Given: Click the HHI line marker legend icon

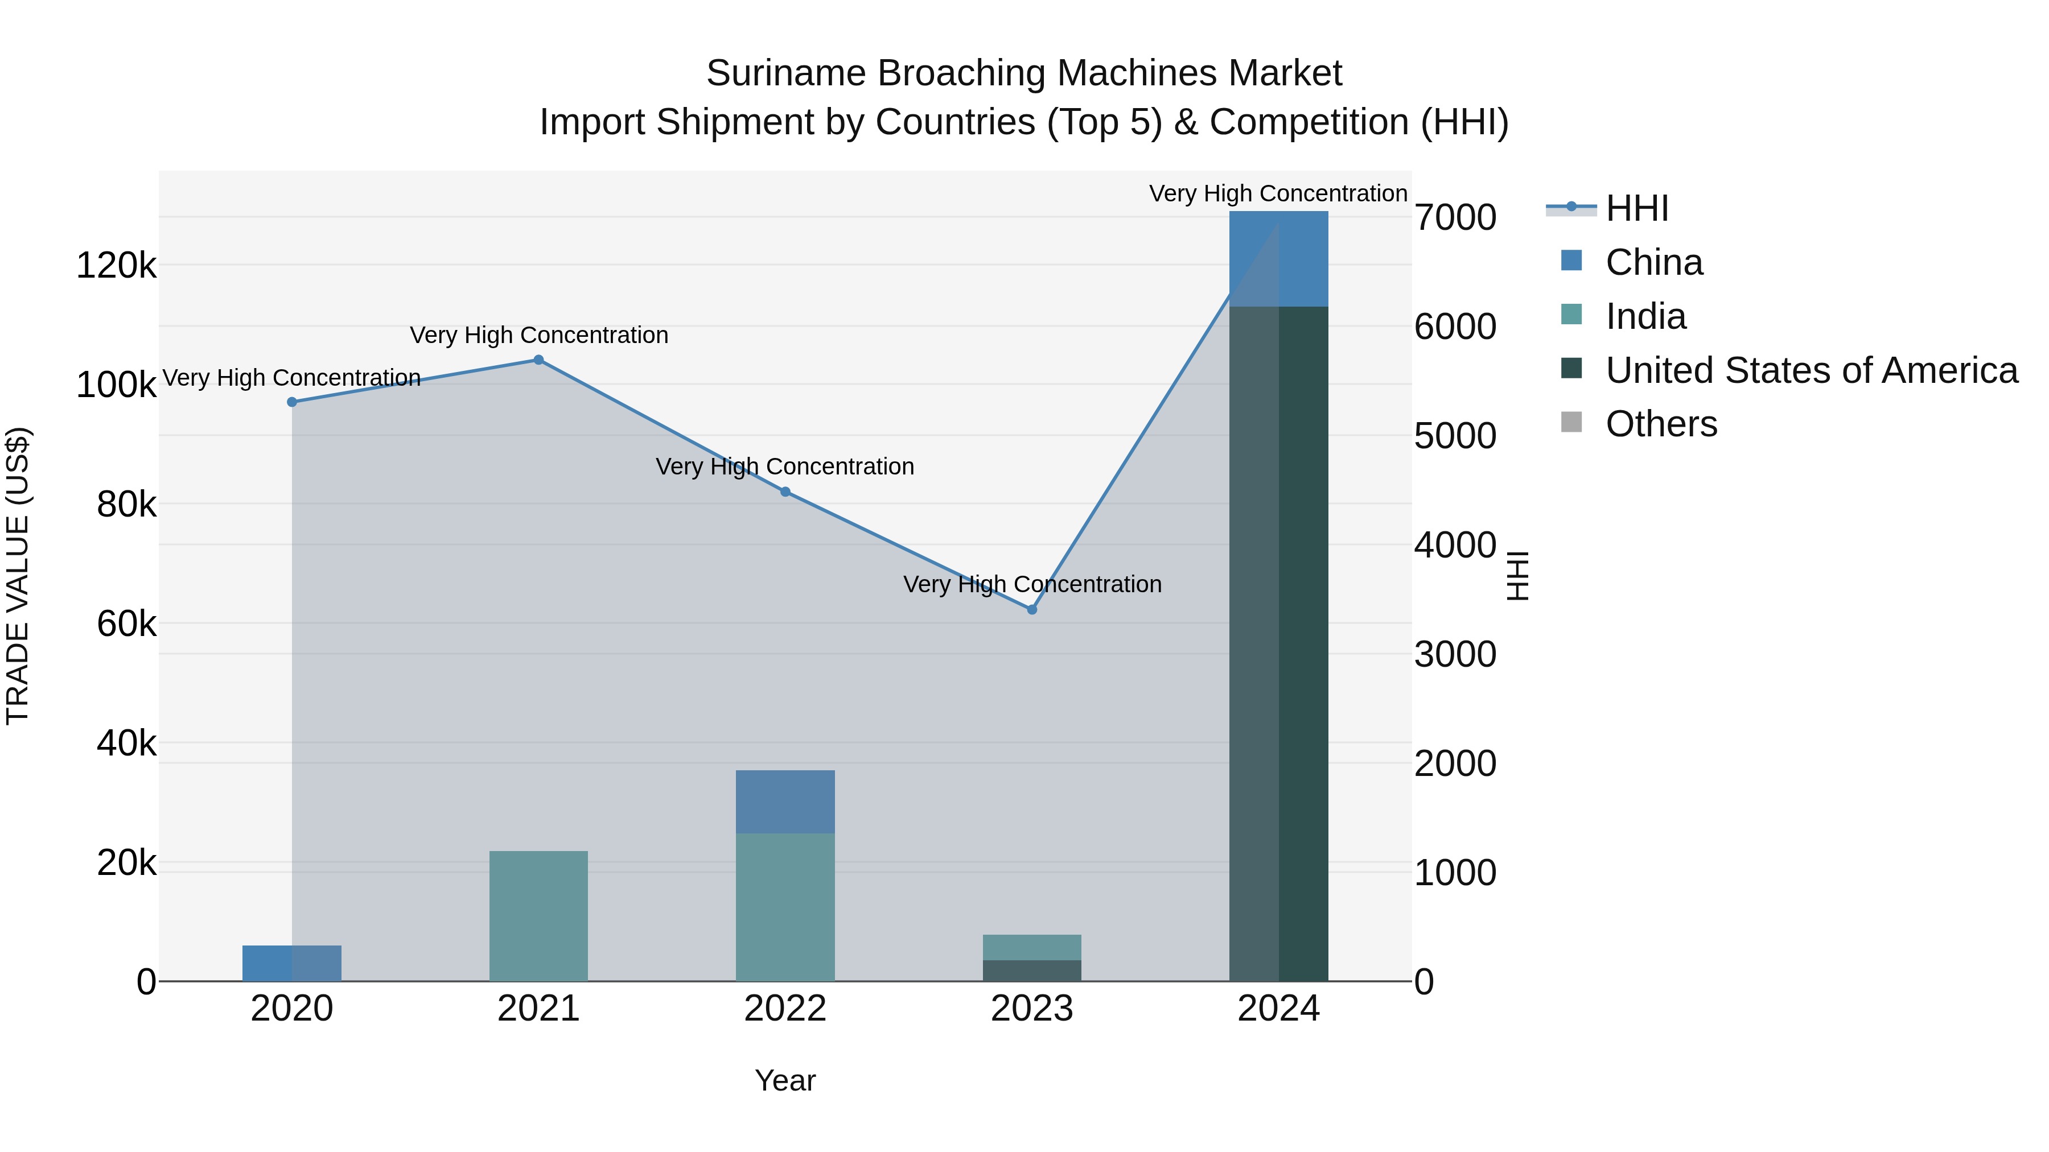Looking at the screenshot, I should pyautogui.click(x=1571, y=208).
